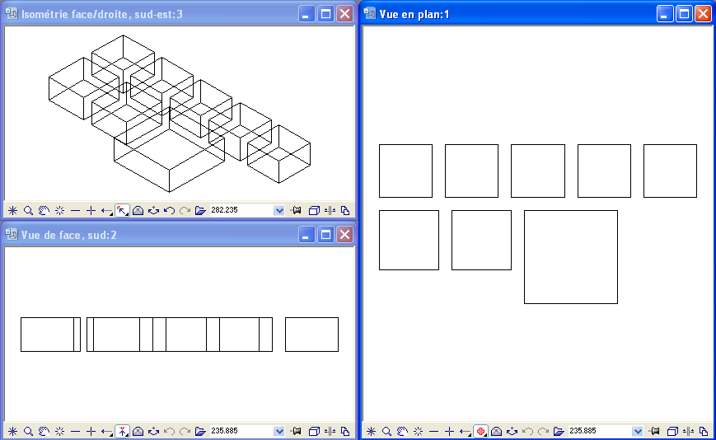The width and height of the screenshot is (716, 440).
Task: Open scale dropdown arrow beside 282.235
Action: [279, 210]
